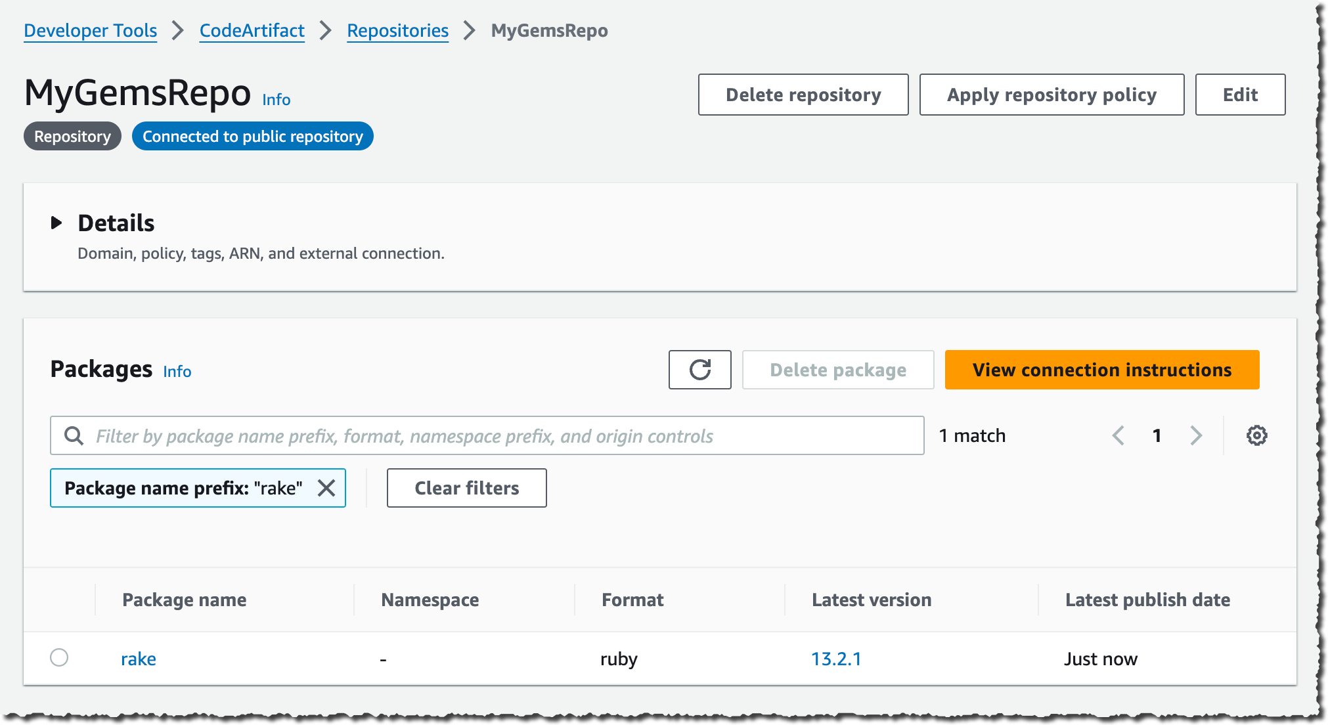This screenshot has width=1328, height=725.
Task: Click the refresh packages icon button
Action: pyautogui.click(x=699, y=370)
